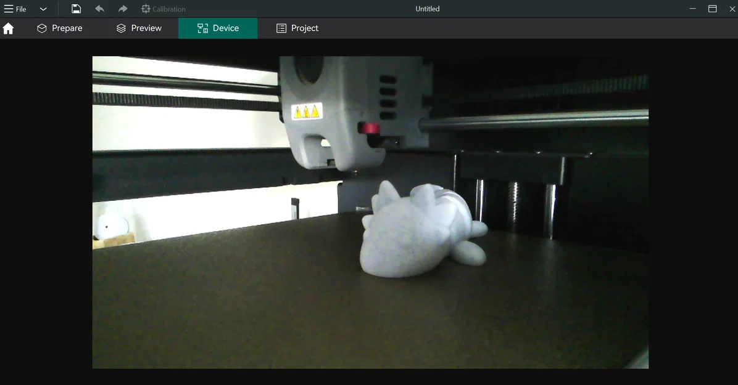Open the Calibration tool
The height and width of the screenshot is (385, 738).
tap(162, 9)
